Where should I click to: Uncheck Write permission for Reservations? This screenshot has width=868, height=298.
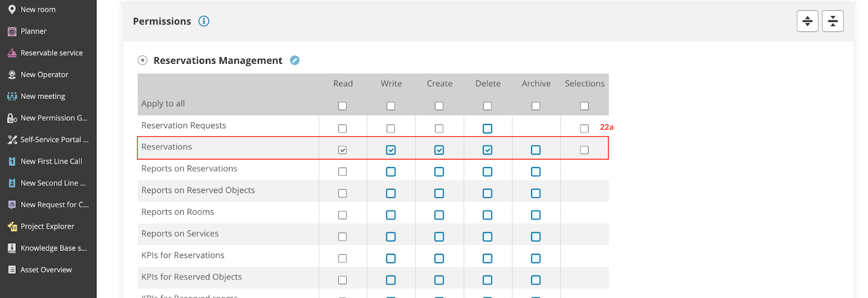coord(391,150)
